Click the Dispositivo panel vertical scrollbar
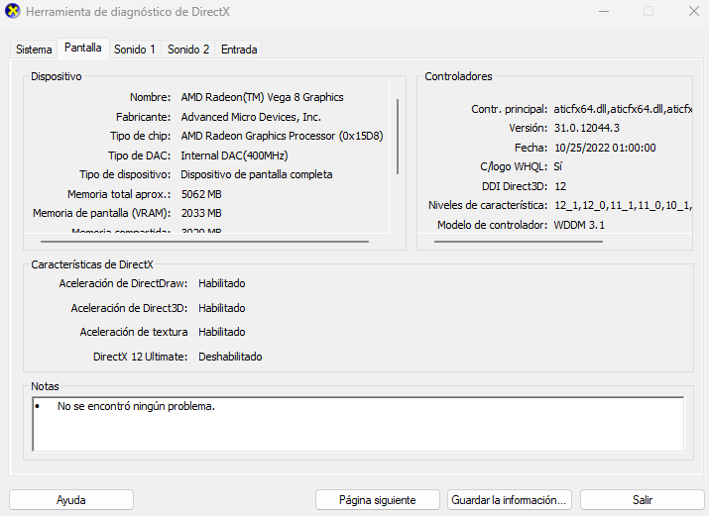Image resolution: width=709 pixels, height=516 pixels. pos(398,137)
